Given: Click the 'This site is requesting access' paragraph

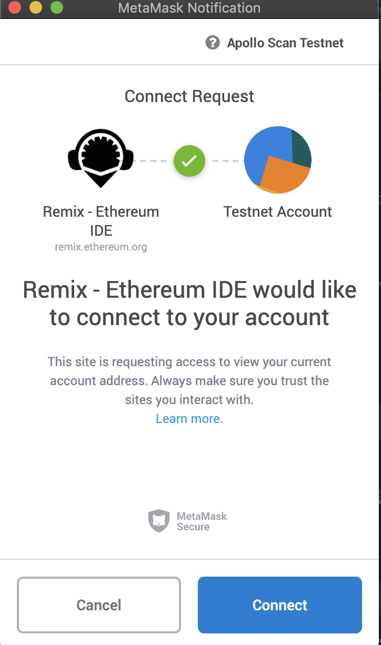Looking at the screenshot, I should [x=189, y=381].
